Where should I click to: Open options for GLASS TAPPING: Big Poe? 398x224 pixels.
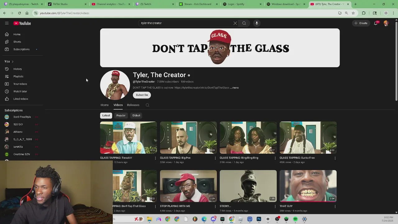tap(215, 158)
